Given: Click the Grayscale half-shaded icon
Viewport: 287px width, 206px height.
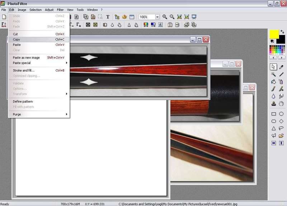Looking at the screenshot, I should pos(105,25).
